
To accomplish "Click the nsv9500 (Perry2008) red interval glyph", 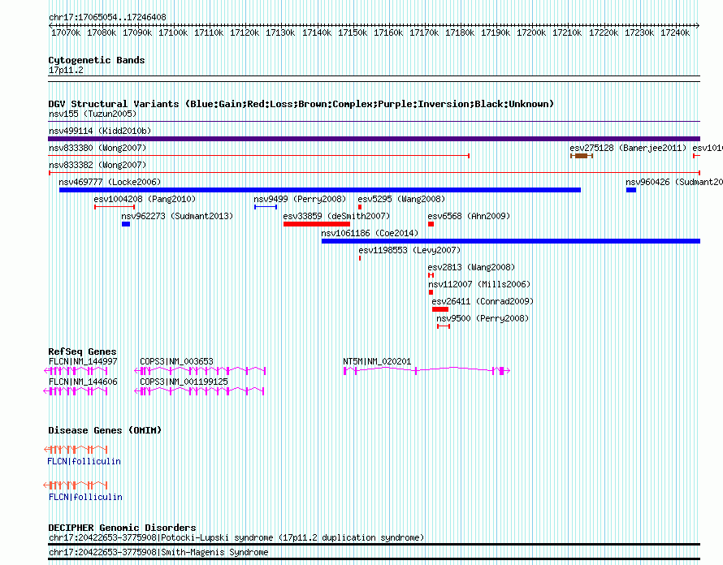I will 444,326.
